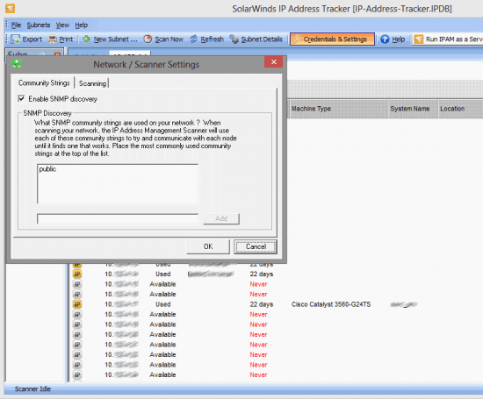Click the New Subnet green icon
483x399 pixels.
[x=87, y=39]
